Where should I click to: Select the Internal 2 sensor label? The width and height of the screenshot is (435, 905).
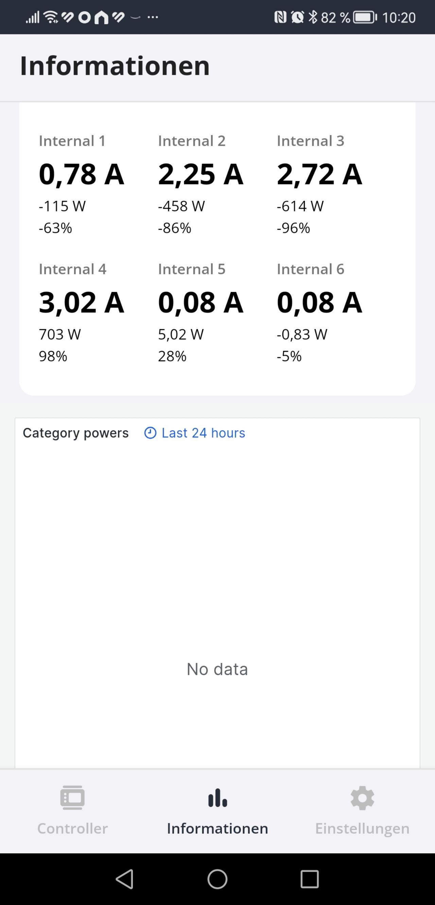192,141
